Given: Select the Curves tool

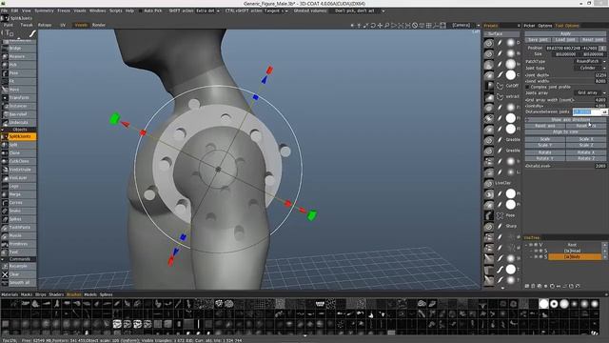Looking at the screenshot, I should [19, 203].
